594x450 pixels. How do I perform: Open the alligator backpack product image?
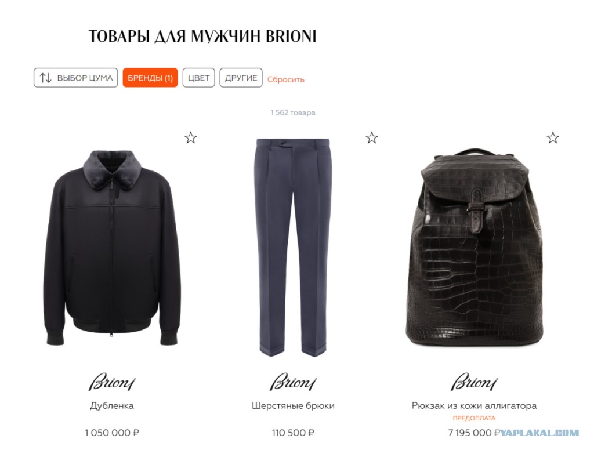(x=474, y=247)
